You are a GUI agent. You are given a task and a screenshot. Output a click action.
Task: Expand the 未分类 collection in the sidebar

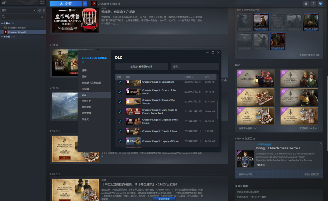pos(2,37)
